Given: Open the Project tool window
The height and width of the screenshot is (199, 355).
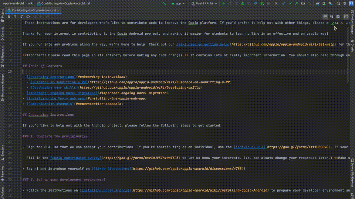Looking at the screenshot, I should (x=3, y=15).
